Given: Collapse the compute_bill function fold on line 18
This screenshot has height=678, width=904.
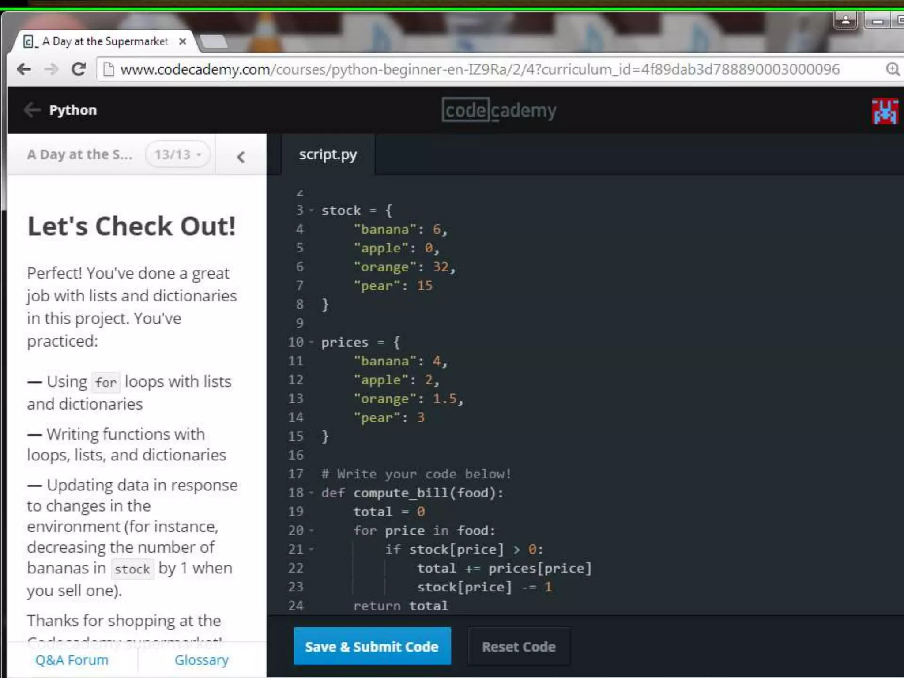Looking at the screenshot, I should pyautogui.click(x=311, y=493).
